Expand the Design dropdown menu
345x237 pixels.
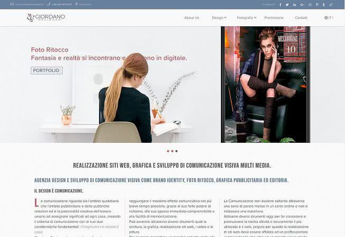(x=219, y=18)
